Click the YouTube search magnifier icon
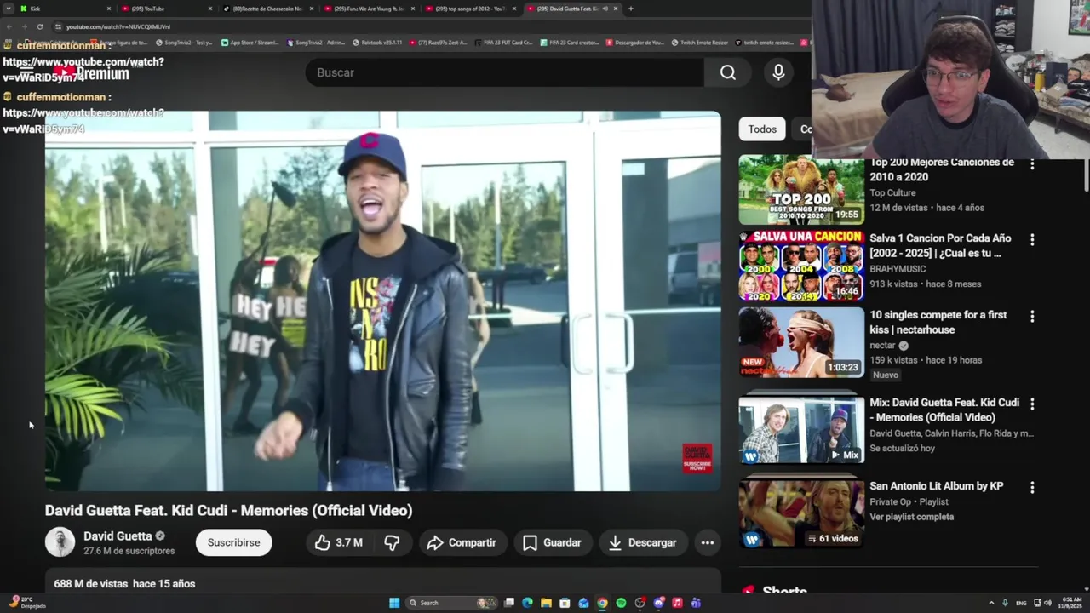 pos(728,72)
